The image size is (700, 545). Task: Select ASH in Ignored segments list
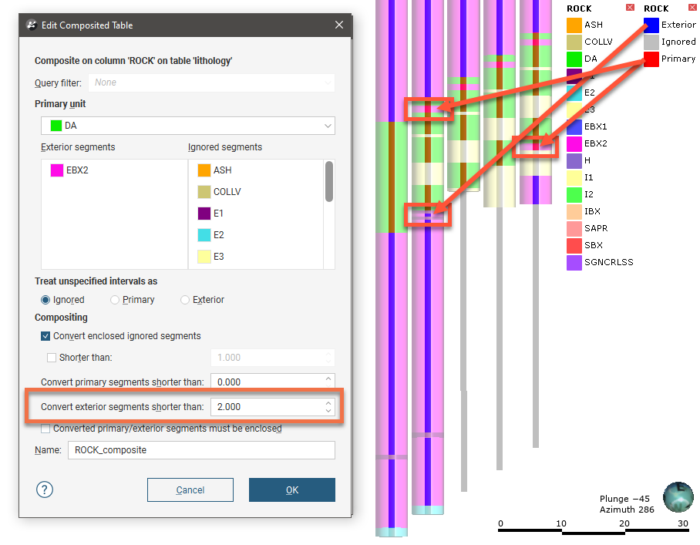click(222, 170)
